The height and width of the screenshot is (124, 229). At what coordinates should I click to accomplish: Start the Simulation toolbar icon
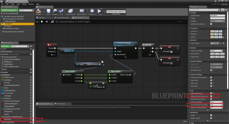92,12
